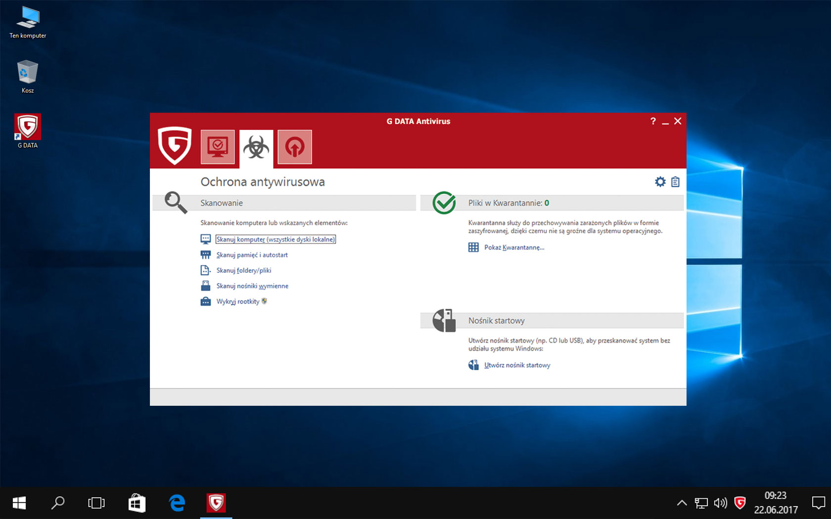The height and width of the screenshot is (519, 831).
Task: Click the network tray icon
Action: (x=701, y=503)
